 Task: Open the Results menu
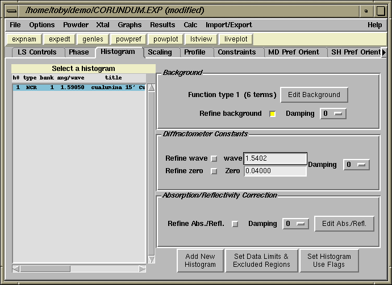tap(162, 25)
